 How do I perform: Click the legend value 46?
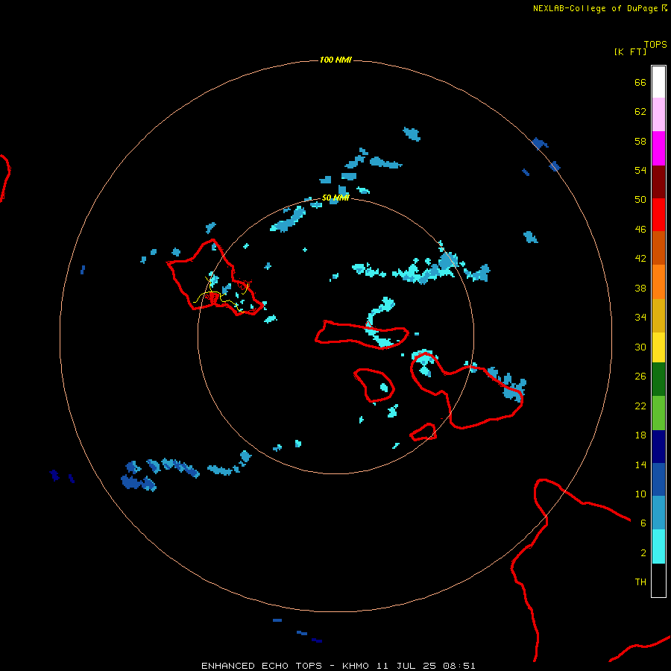(640, 230)
